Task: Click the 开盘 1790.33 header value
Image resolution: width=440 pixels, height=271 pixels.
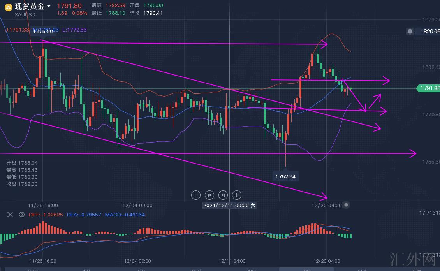Action: point(146,5)
